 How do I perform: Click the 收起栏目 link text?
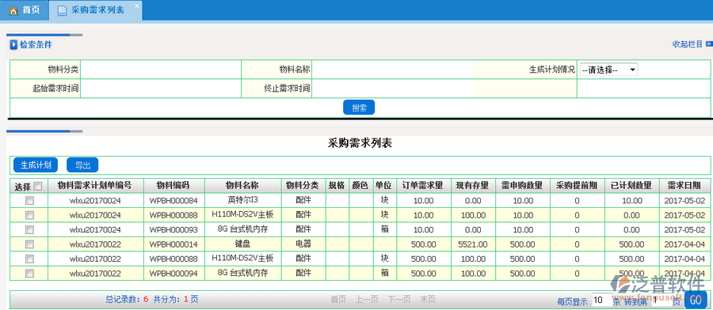tap(688, 44)
